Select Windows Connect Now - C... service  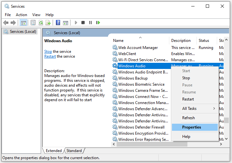(x=143, y=96)
